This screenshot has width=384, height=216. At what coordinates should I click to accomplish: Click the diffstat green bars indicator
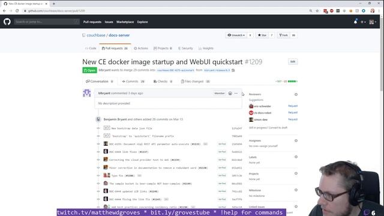292,82
